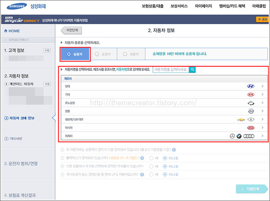Open the 멤버십/카드 혜택 menu
Image resolution: width=270 pixels, height=201 pixels.
click(232, 6)
